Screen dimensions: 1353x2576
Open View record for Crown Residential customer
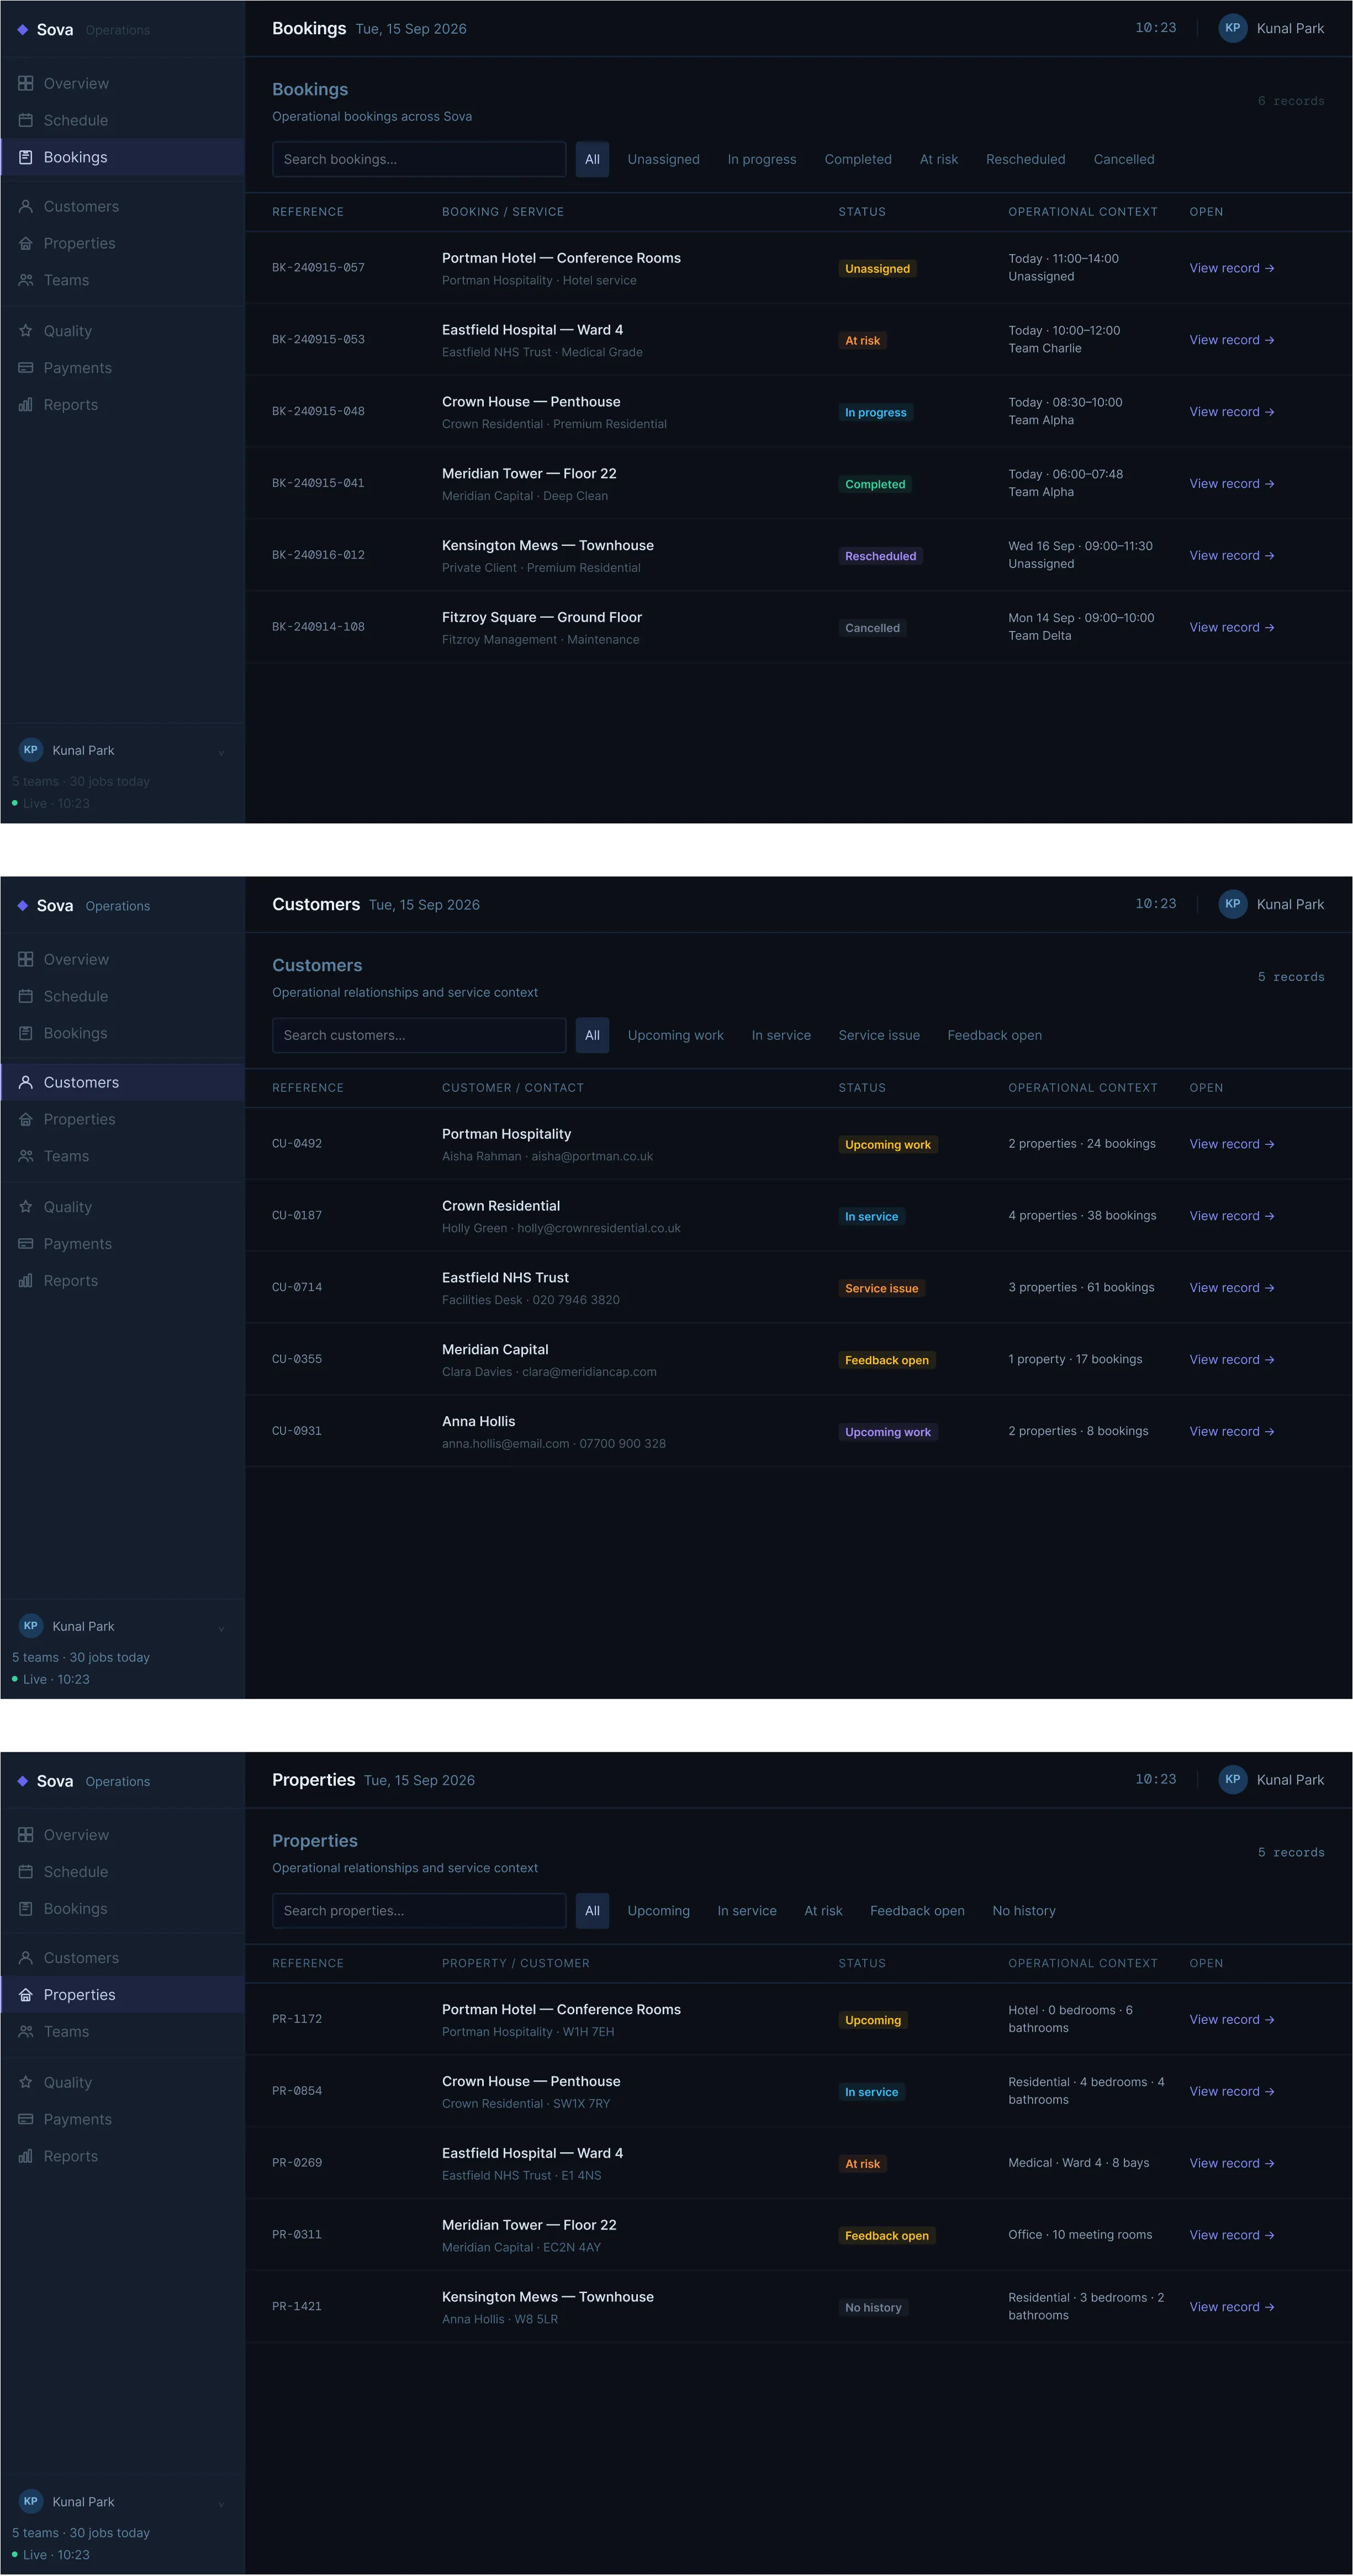tap(1231, 1217)
